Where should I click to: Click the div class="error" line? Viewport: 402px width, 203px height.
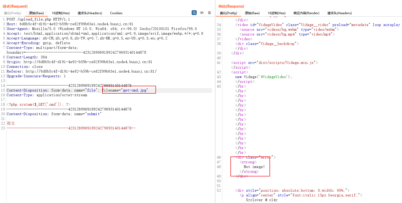point(255,157)
